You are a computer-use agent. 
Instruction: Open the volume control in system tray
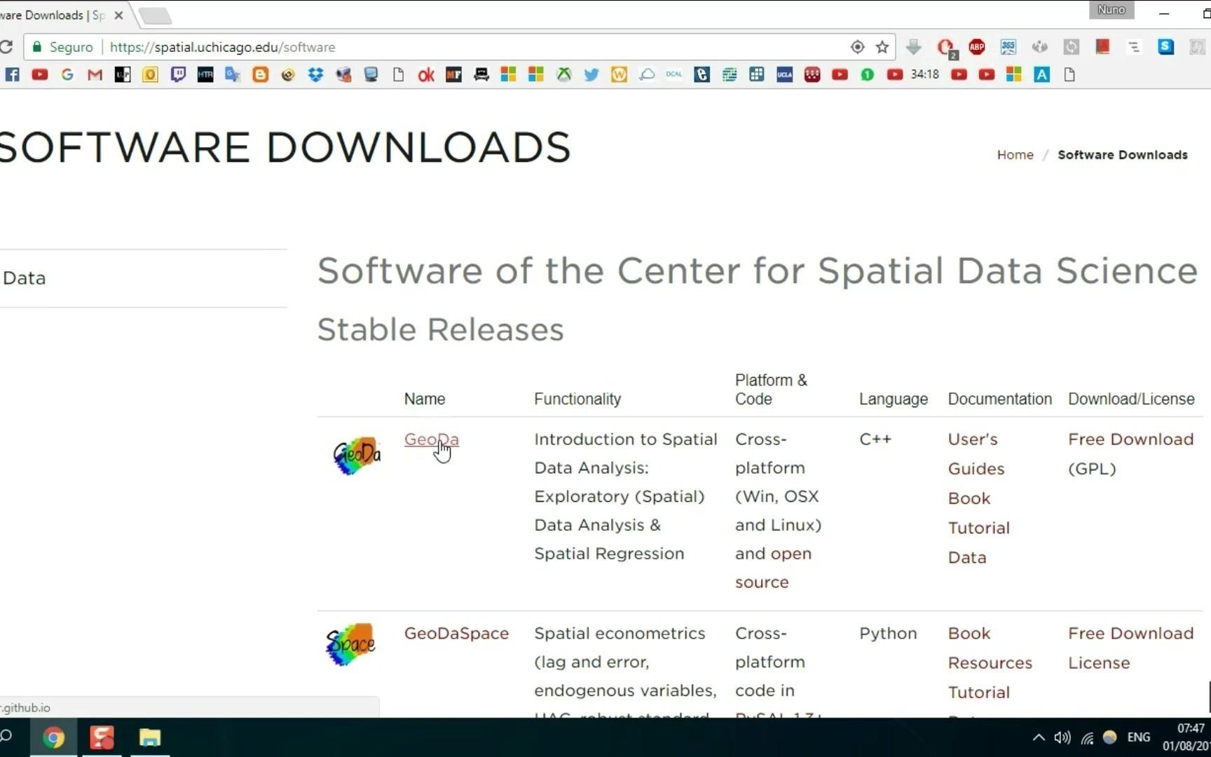pos(1062,737)
